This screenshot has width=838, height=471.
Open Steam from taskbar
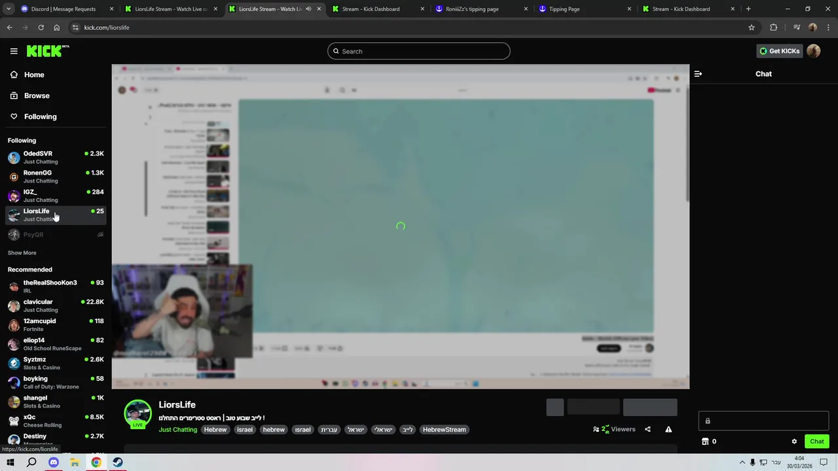pyautogui.click(x=117, y=462)
